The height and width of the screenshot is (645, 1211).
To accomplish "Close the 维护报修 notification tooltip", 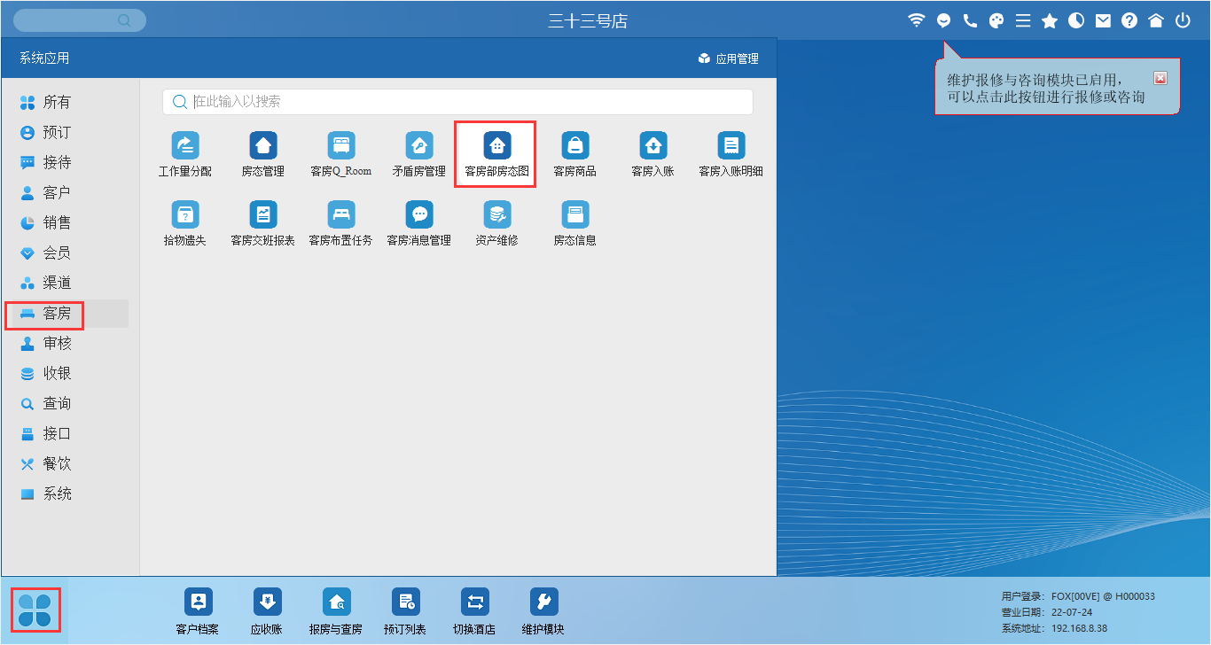I will (x=1160, y=78).
